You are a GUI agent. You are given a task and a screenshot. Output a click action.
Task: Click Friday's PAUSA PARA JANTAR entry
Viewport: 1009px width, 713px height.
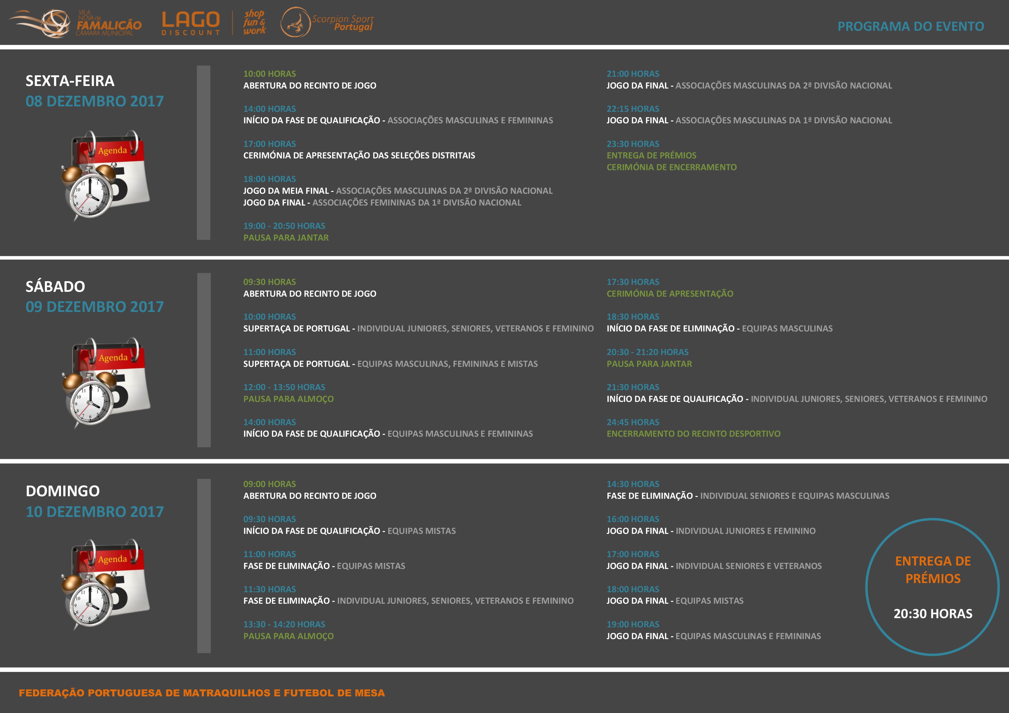click(286, 238)
